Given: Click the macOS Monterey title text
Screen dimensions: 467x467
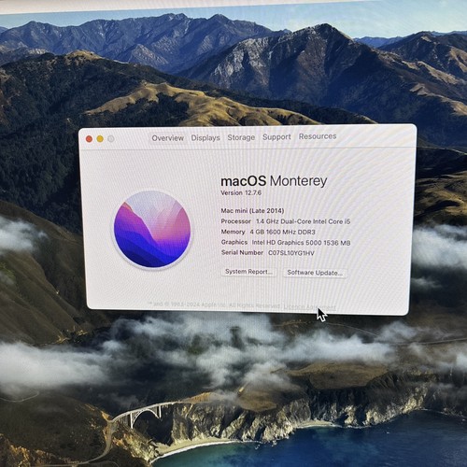Looking at the screenshot, I should pos(274,181).
